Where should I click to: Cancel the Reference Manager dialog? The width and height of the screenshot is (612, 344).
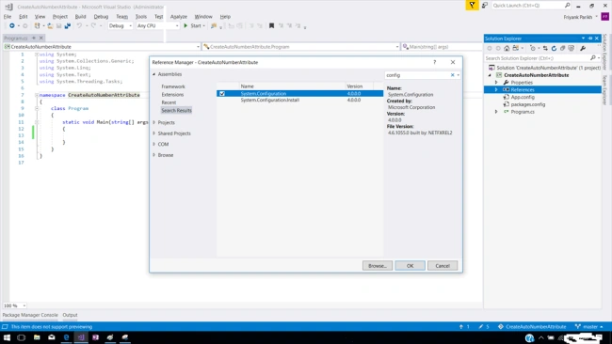tap(443, 266)
